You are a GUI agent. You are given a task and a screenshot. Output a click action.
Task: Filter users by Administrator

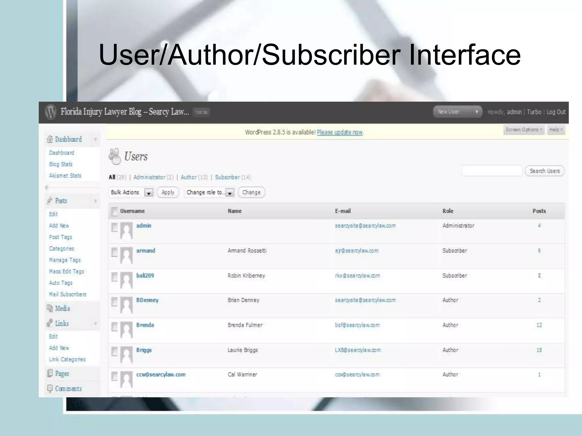(149, 177)
